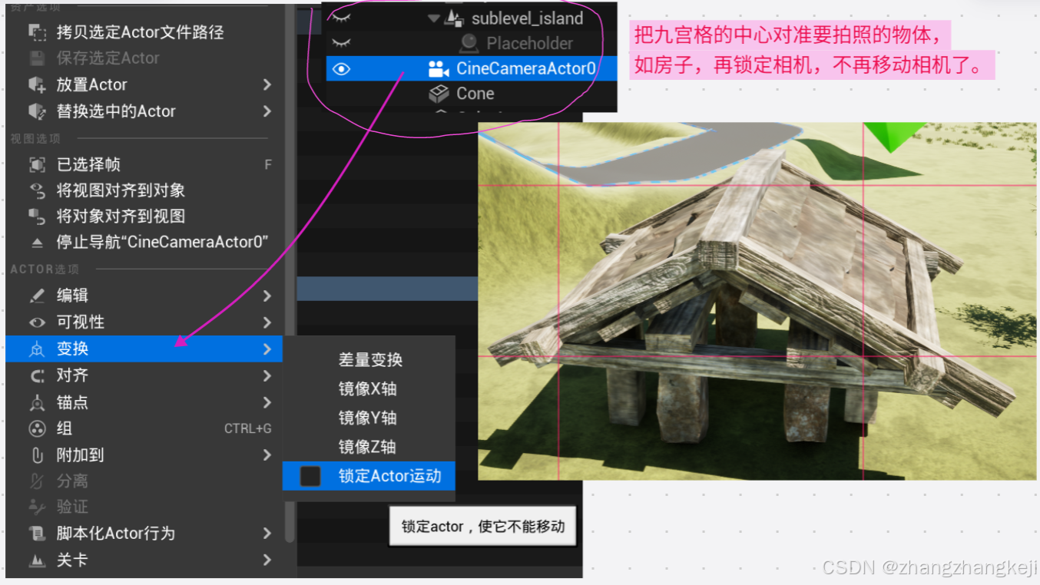Screen dimensions: 1040x585
Task: Open 差量变换 in the submenu
Action: (x=369, y=359)
